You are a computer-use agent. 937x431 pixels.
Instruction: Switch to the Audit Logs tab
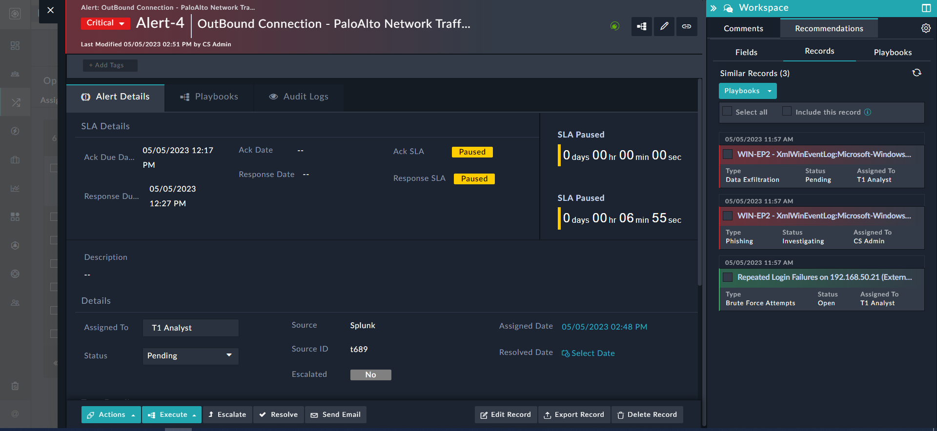click(x=299, y=97)
